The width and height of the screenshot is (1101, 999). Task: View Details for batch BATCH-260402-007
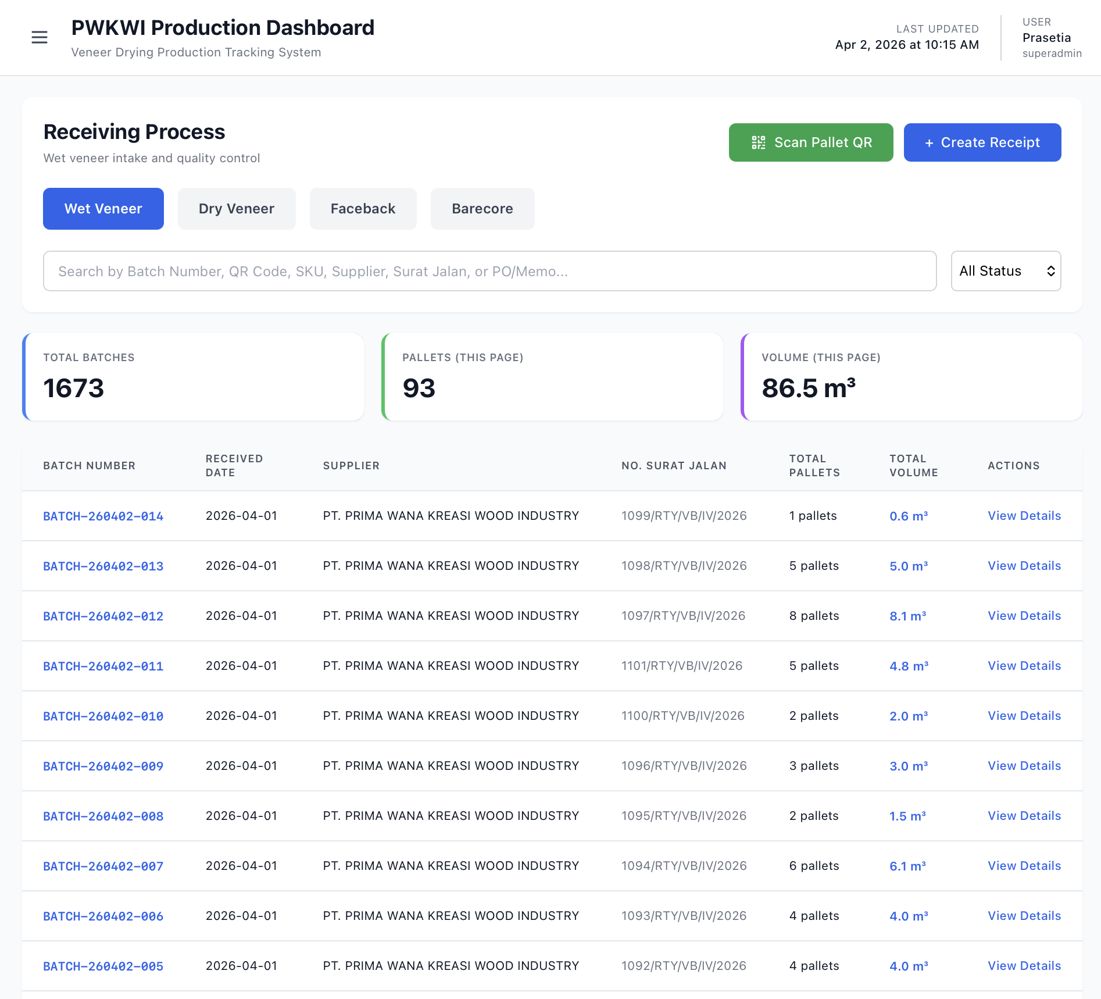(1024, 866)
